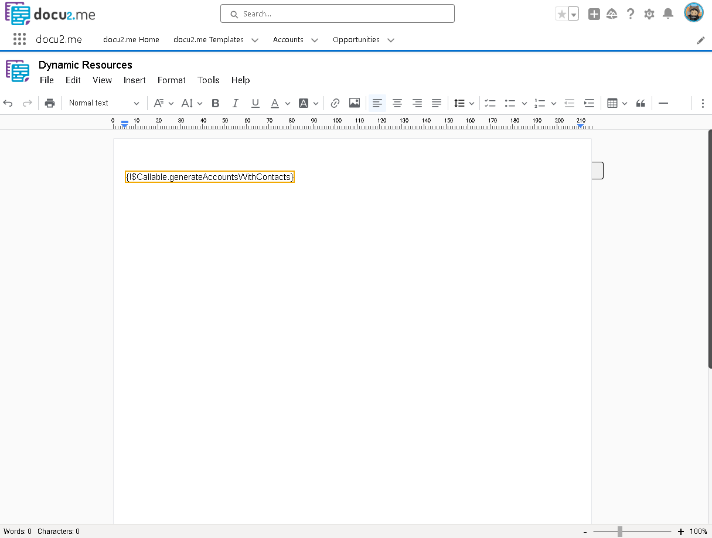Screen dimensions: 712x538
Task: Expand table options arrow
Action: 625,103
